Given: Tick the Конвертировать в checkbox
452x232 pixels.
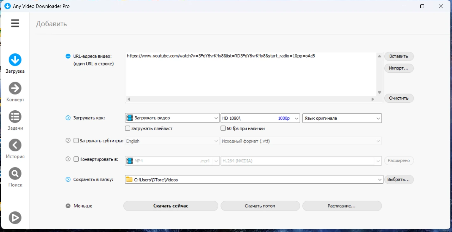Looking at the screenshot, I should click(x=76, y=159).
